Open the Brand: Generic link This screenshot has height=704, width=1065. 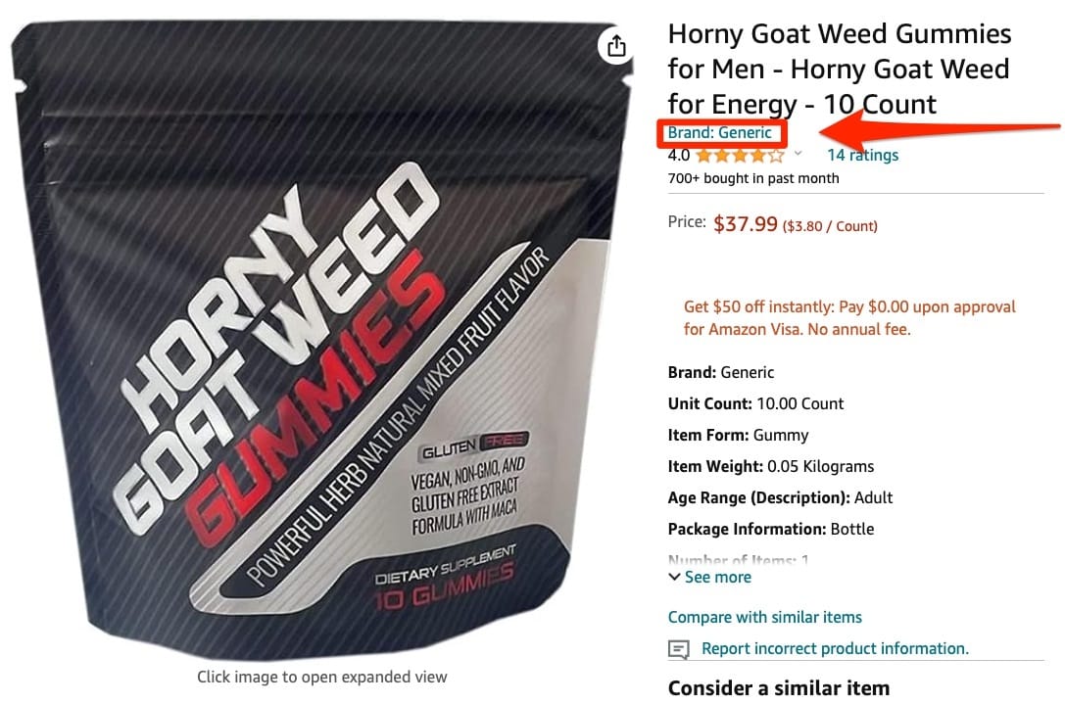[719, 132]
